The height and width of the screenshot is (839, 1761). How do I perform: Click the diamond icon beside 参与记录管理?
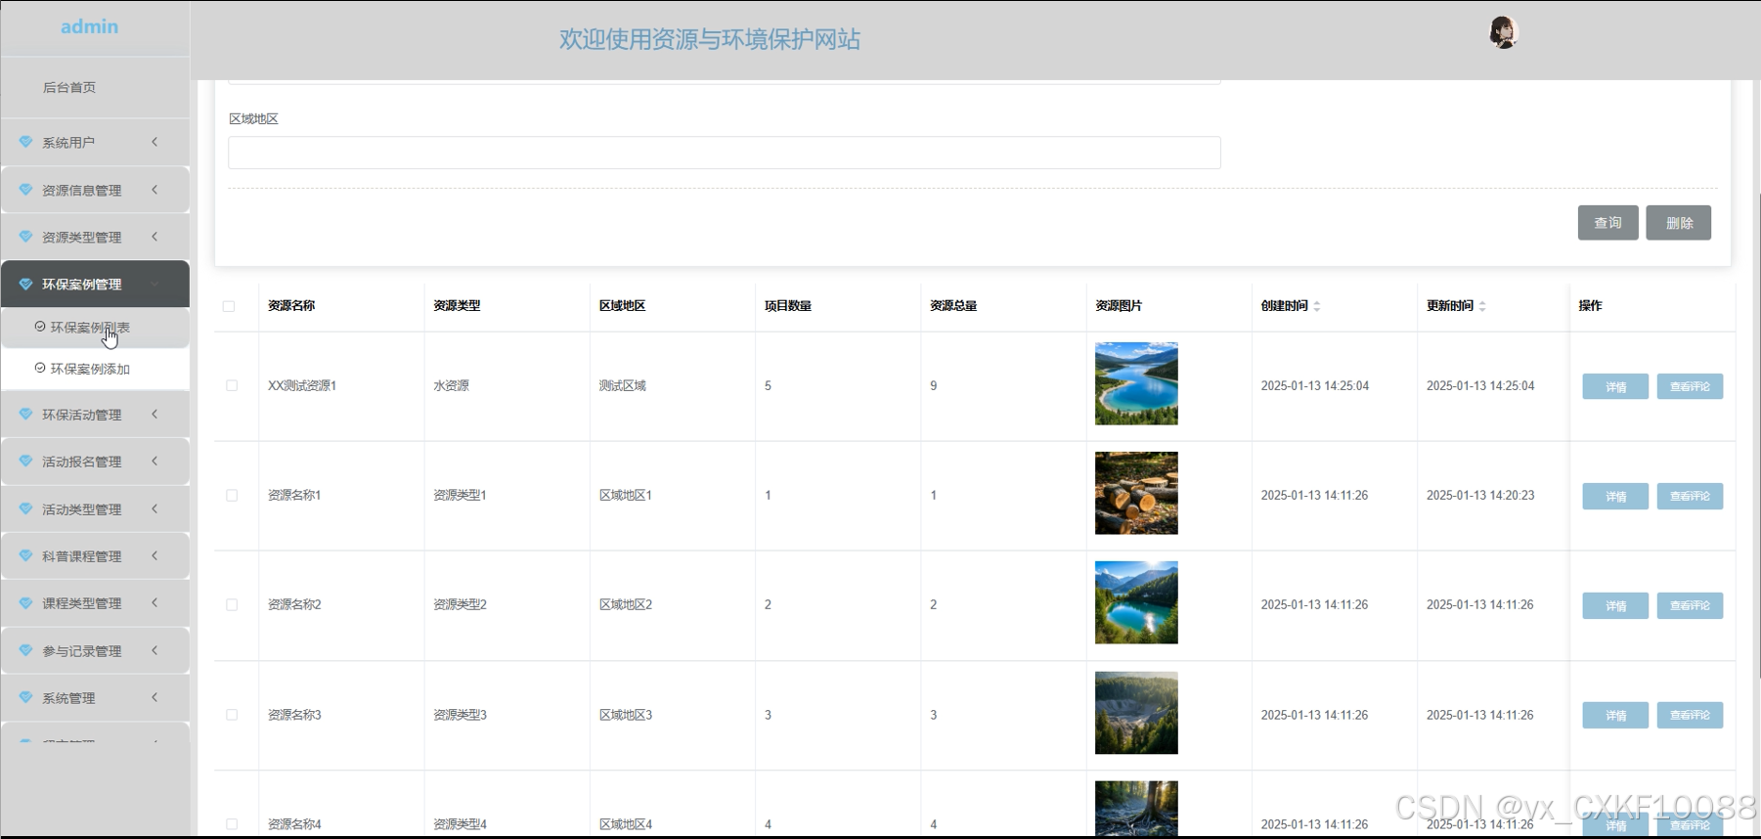click(25, 650)
